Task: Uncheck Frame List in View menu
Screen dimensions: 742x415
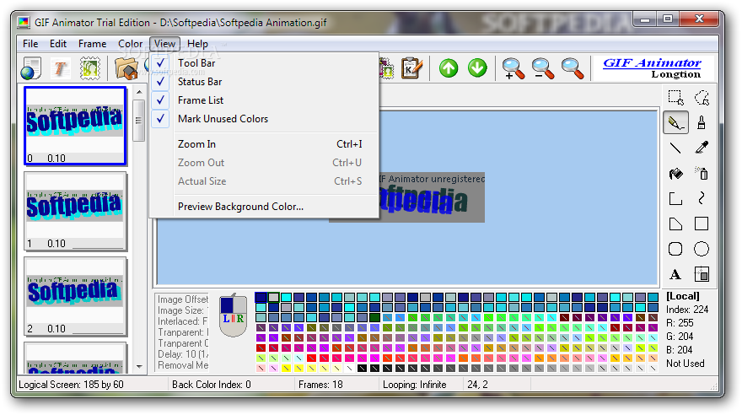Action: pos(264,100)
